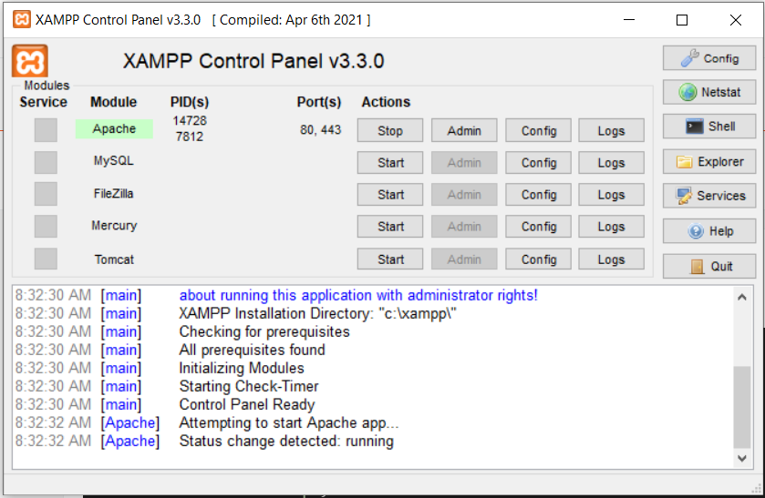Click log line 'Attempting to start Apache app...'

point(289,422)
